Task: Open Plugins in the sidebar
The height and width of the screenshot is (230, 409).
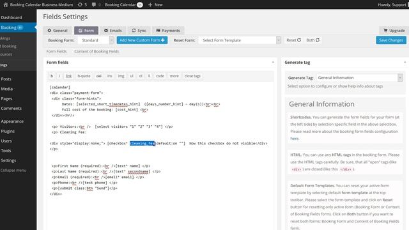Action: tap(8, 131)
